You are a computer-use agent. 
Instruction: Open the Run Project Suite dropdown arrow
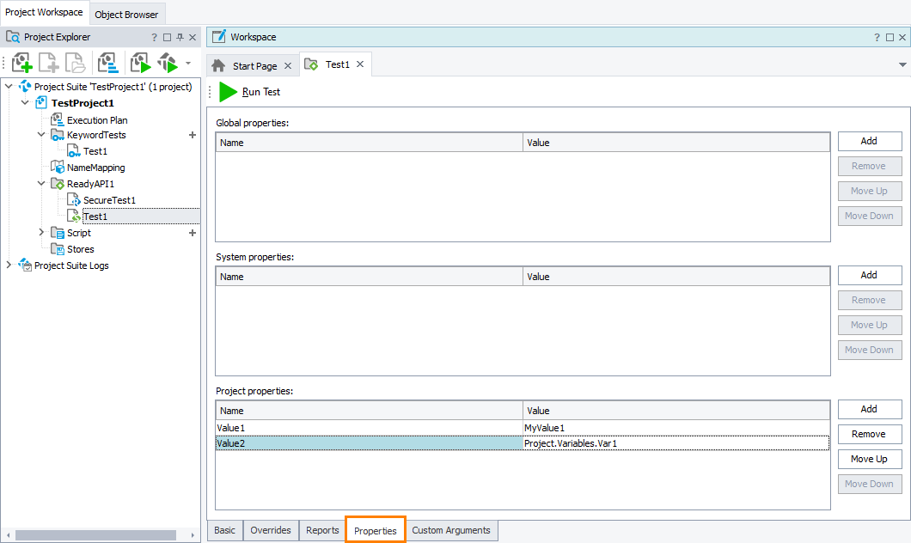click(187, 63)
